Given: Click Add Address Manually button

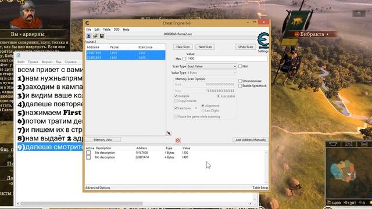Looking at the screenshot, I should point(251,140).
